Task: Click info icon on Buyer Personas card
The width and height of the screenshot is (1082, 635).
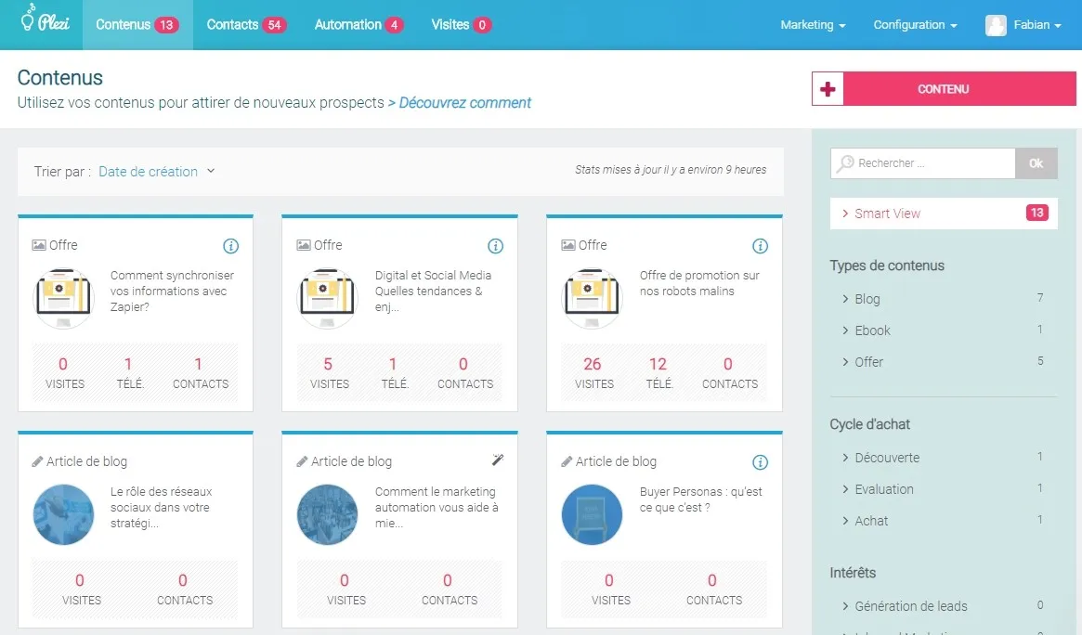Action: pyautogui.click(x=760, y=462)
